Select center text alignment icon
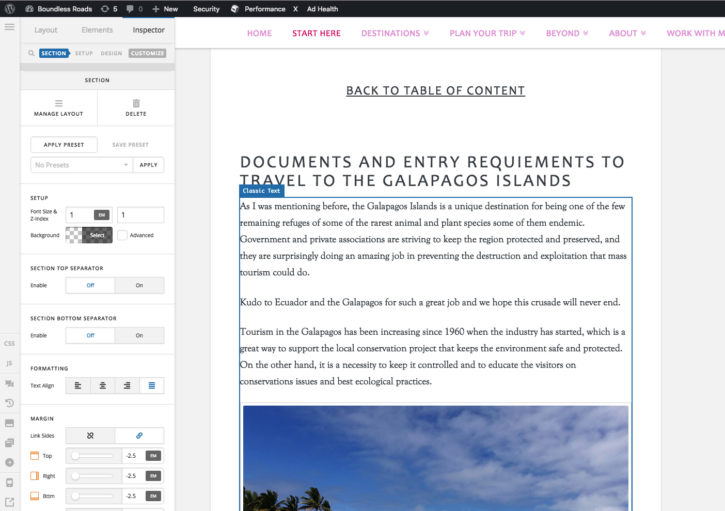Image resolution: width=725 pixels, height=511 pixels. tap(103, 385)
